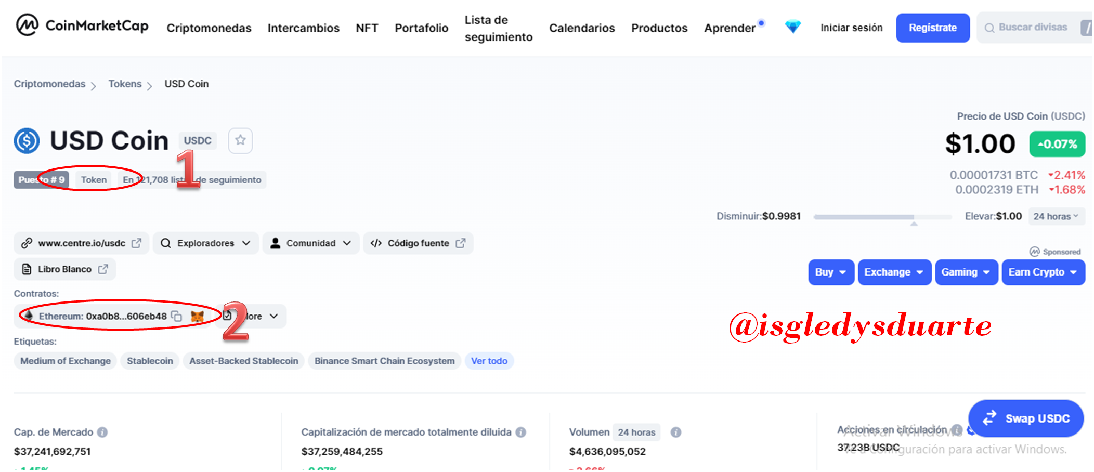The height and width of the screenshot is (472, 1094).
Task: Open the www.centre.io/usdc website link
Action: (x=82, y=243)
